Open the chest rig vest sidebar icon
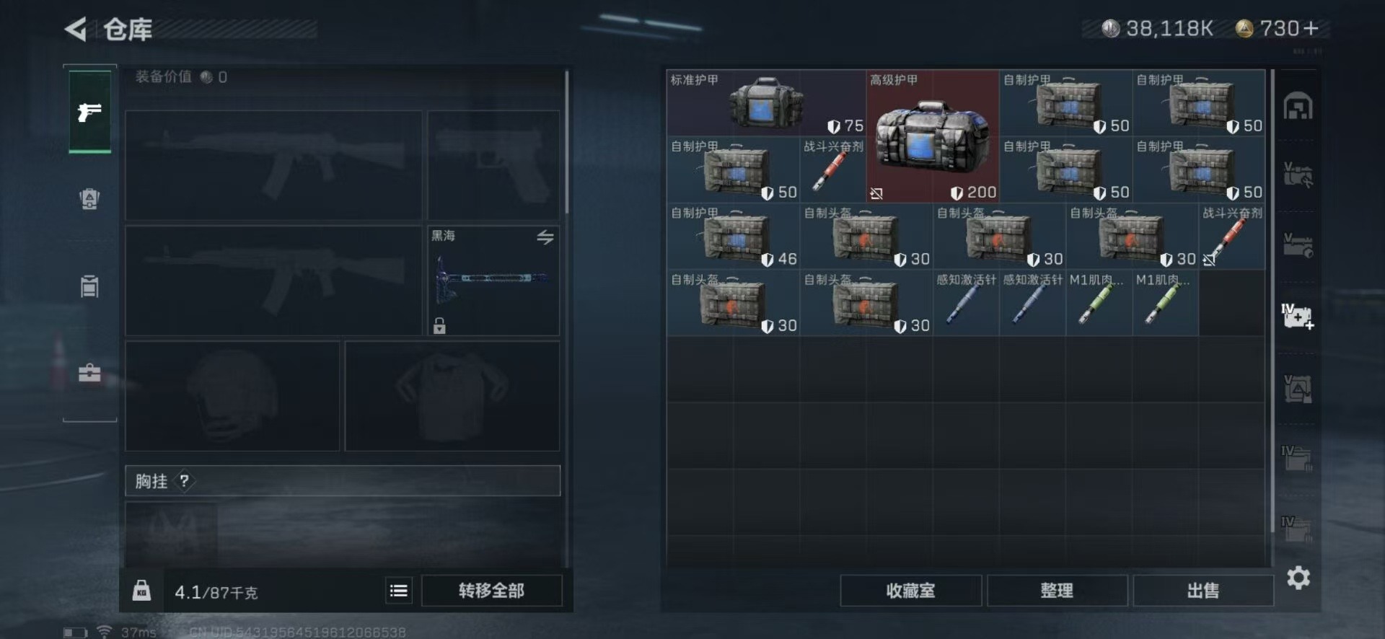 89,286
